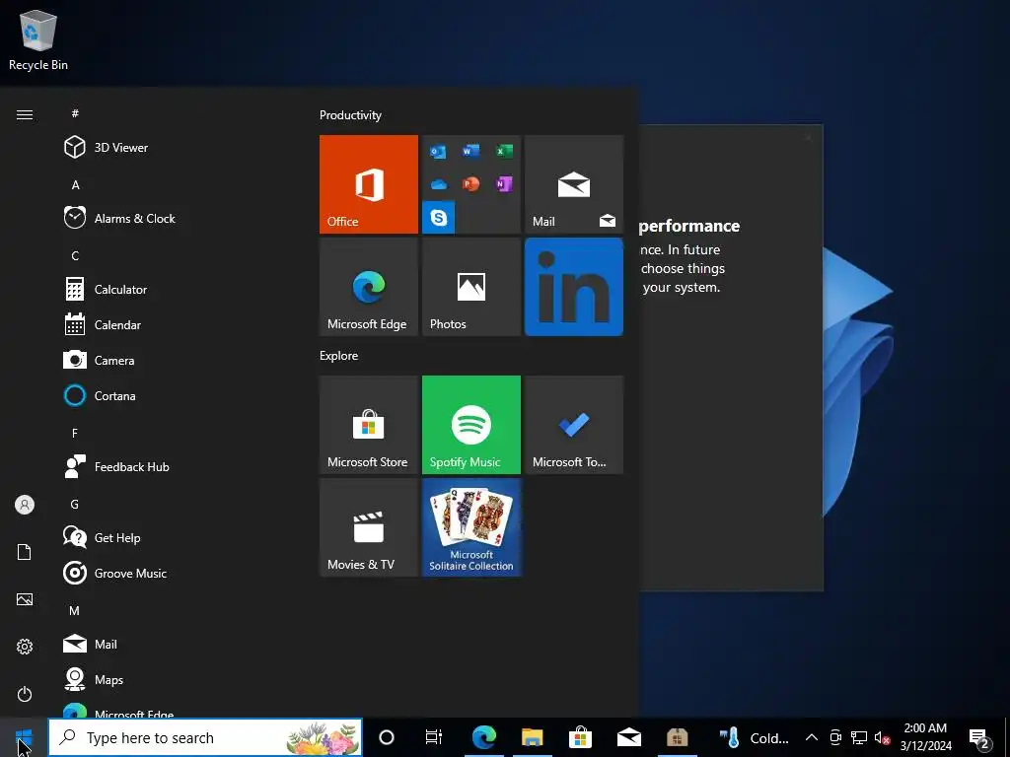Open the weather widget showing Cold
Screen dimensions: 1010x757
754,737
